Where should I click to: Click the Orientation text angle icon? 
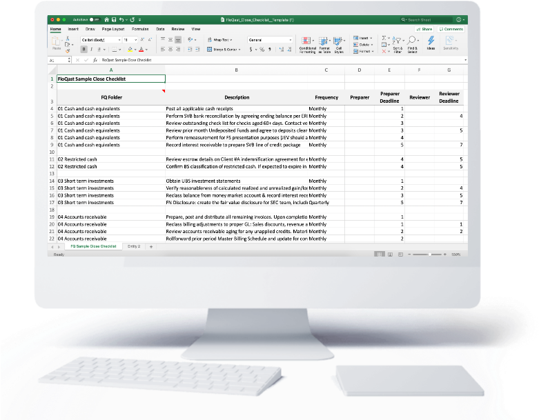[190, 40]
